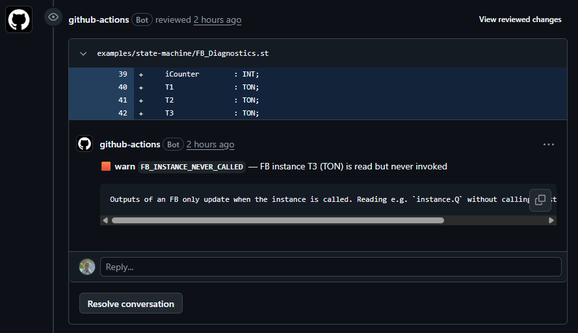
Task: Open github-actions author link in comment
Action: (130, 145)
